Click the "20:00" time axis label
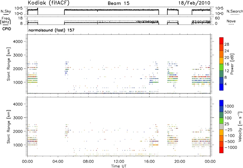The image size is (243, 168). coord(180,162)
